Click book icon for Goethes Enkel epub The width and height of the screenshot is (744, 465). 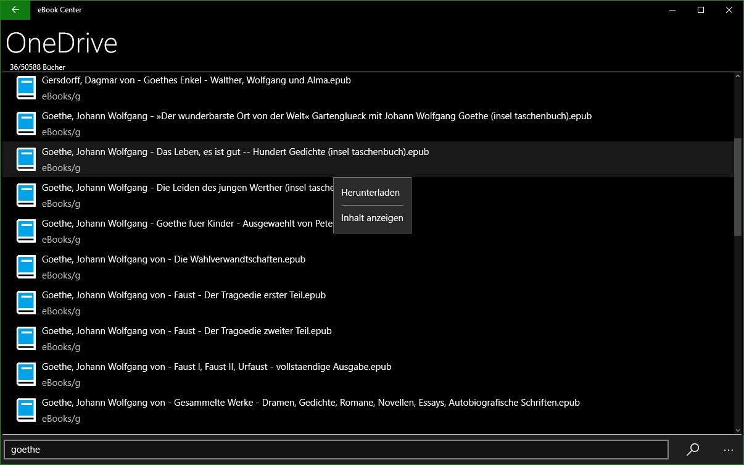tap(26, 88)
